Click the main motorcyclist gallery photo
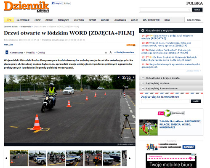This screenshot has height=168, width=210. (x=70, y=109)
